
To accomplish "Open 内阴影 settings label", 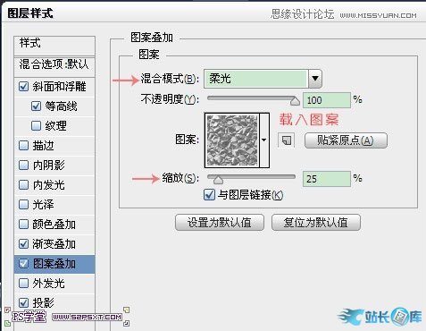I will point(49,165).
